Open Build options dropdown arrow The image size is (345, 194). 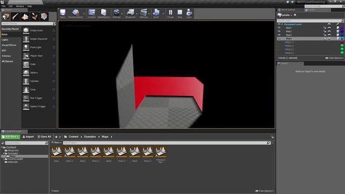pos(163,13)
